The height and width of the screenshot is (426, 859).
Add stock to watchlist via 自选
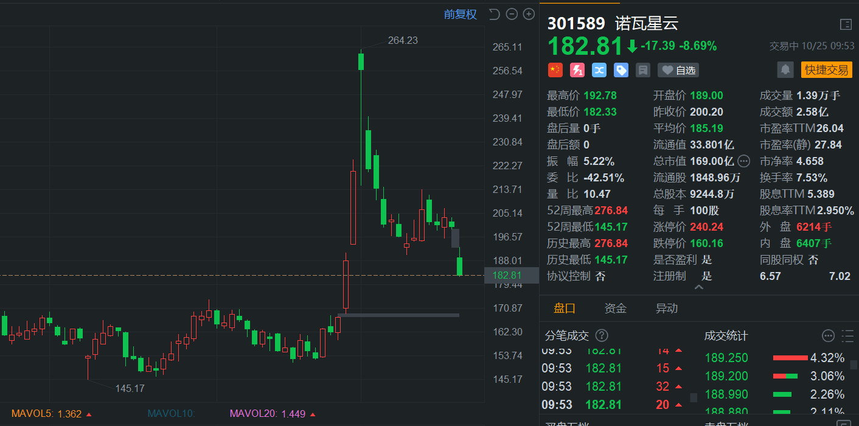coord(678,70)
